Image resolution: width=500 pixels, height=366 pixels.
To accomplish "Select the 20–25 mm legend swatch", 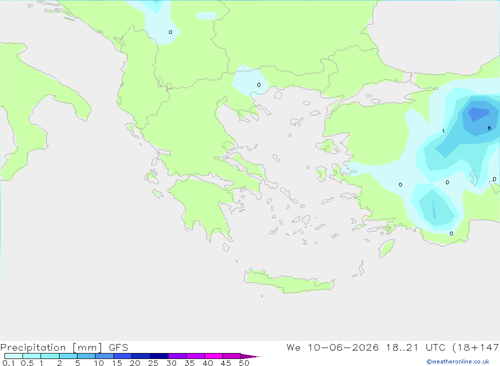I will 141,356.
